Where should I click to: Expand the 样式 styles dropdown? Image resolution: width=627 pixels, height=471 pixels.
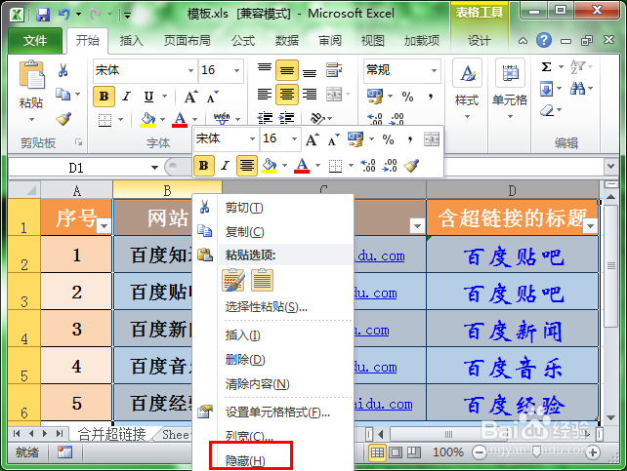pos(467,117)
